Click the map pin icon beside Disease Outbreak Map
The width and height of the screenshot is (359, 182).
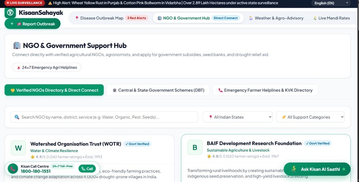point(77,18)
